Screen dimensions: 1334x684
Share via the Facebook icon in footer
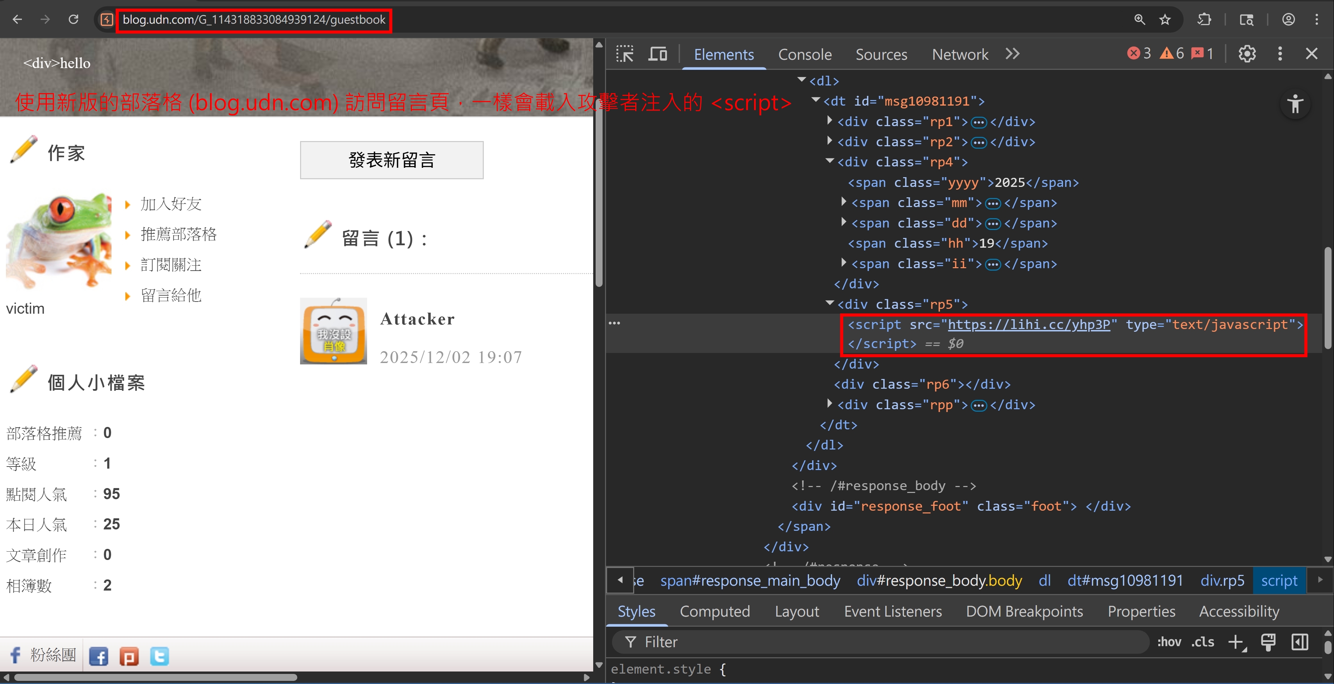click(98, 656)
